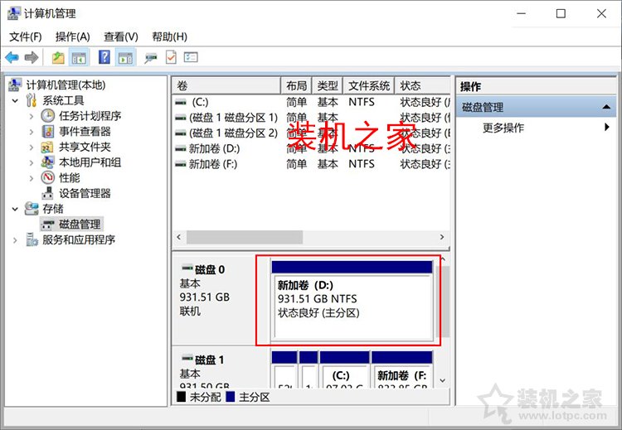Click the Up one level folder icon
622x430 pixels.
tap(58, 57)
